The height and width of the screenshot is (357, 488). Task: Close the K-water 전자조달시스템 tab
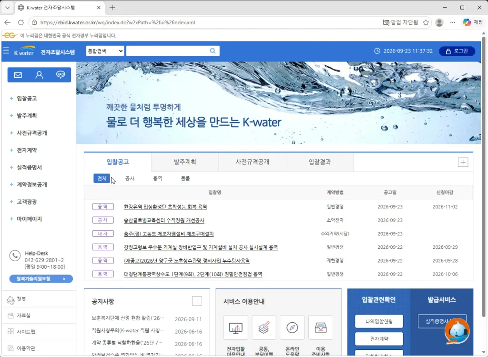coord(99,8)
